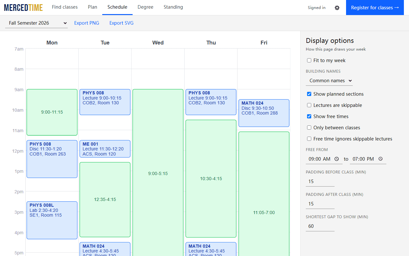Focus padding after class field
The height and width of the screenshot is (256, 409).
pyautogui.click(x=320, y=204)
